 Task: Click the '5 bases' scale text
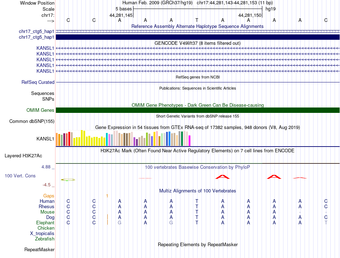point(123,9)
